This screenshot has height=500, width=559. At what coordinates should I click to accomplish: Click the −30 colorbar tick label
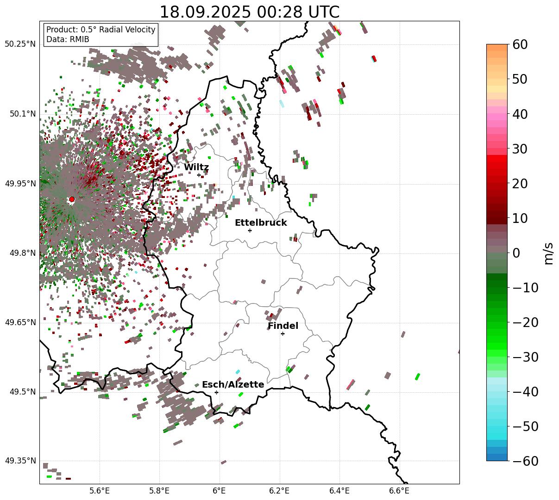[x=525, y=357]
